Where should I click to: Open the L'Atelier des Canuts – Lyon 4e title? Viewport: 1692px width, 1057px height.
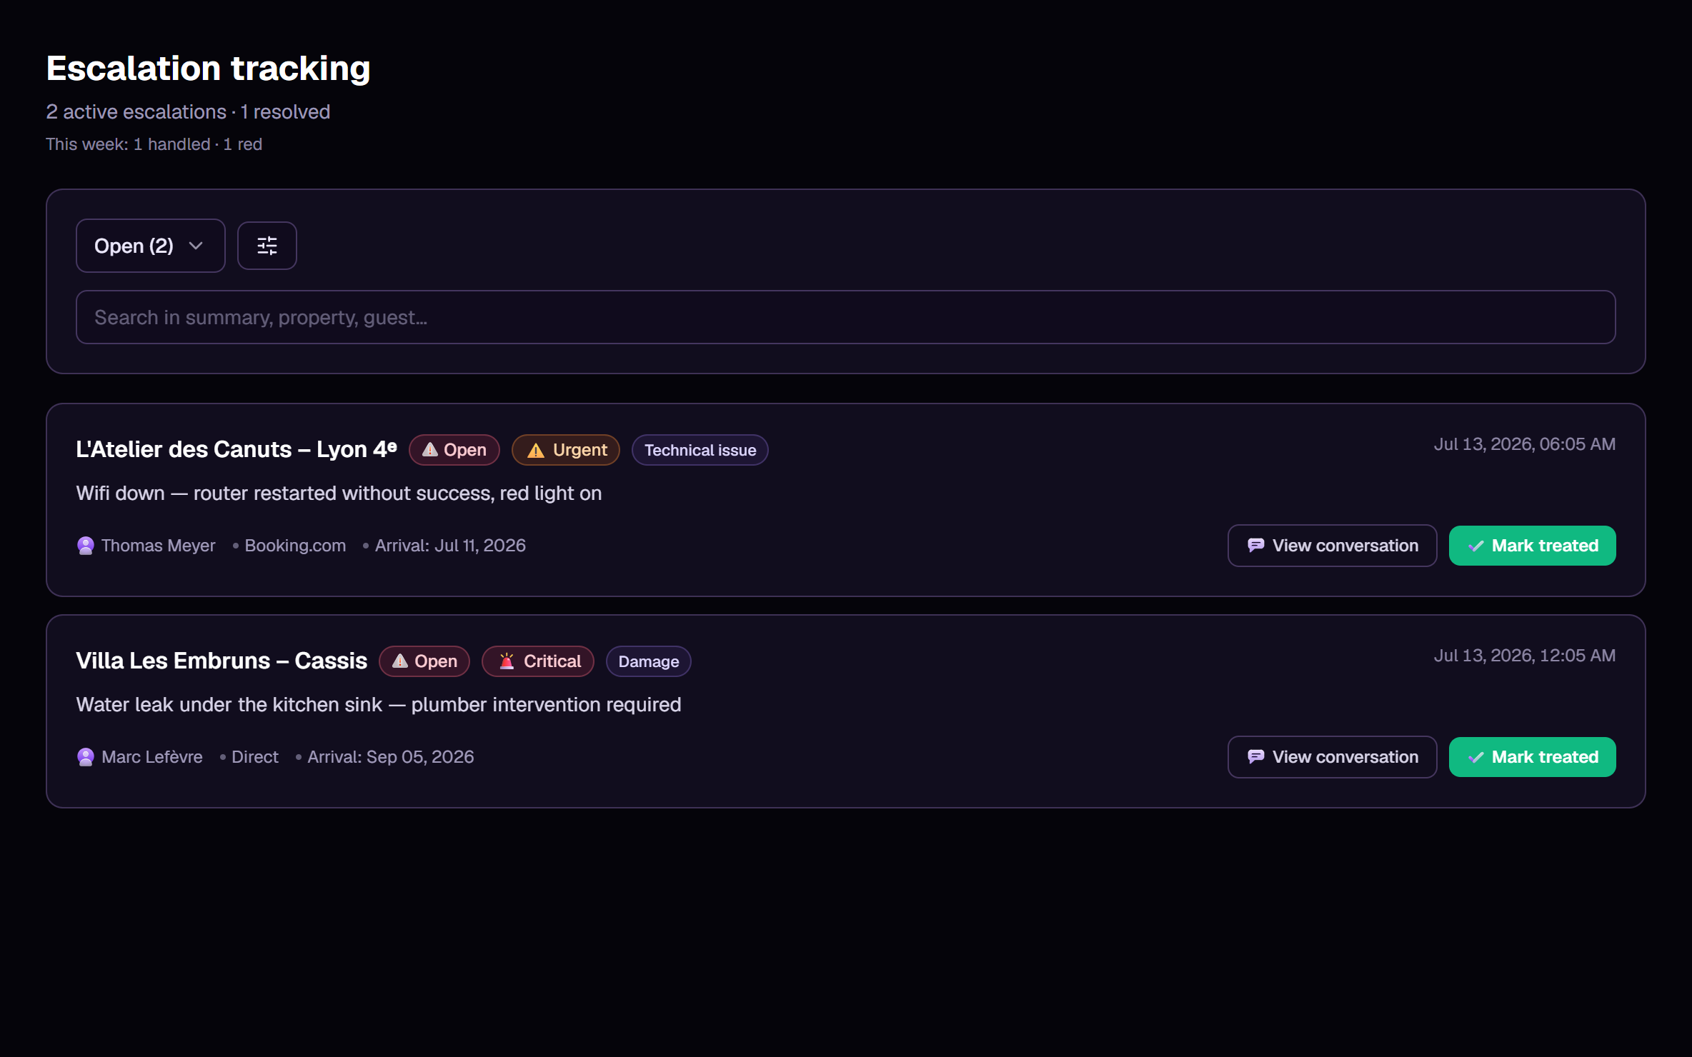(x=237, y=449)
